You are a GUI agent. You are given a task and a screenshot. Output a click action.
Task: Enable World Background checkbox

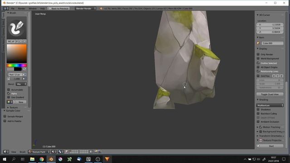point(258,58)
